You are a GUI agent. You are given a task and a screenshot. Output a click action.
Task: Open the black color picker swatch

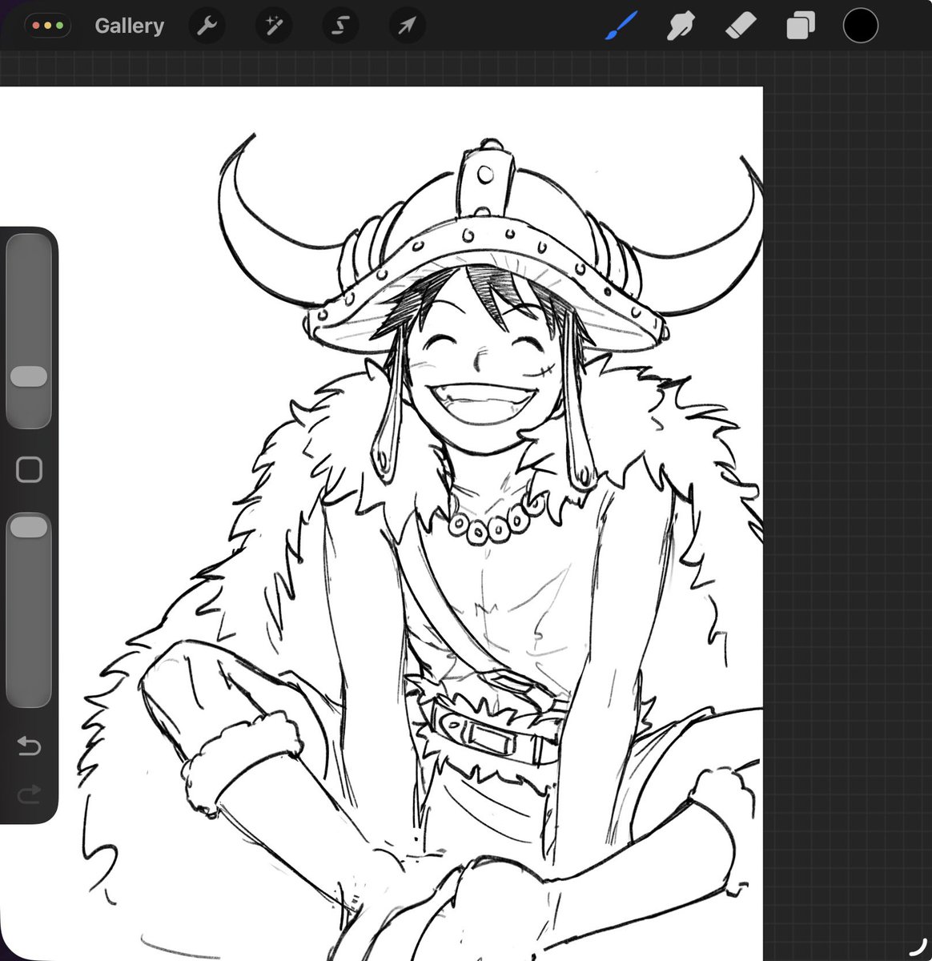[861, 26]
